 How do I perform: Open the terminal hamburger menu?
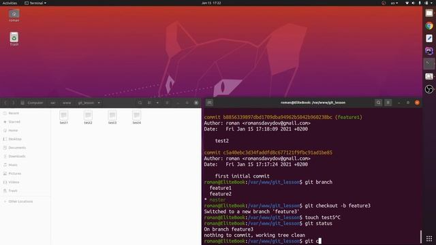coord(388,103)
